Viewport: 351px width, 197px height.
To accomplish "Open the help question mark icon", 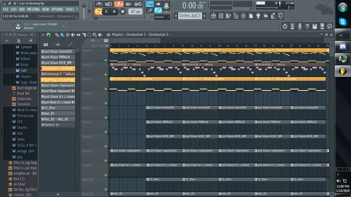I will pyautogui.click(x=307, y=26).
